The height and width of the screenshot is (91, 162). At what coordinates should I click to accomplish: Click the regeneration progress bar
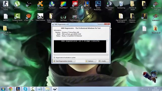pyautogui.click(x=81, y=54)
